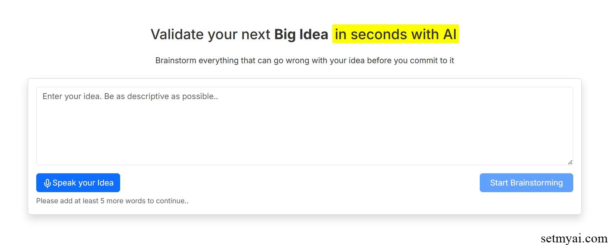Click the 'Please add at least 5 more words' hint
This screenshot has height=245, width=608.
click(x=112, y=201)
